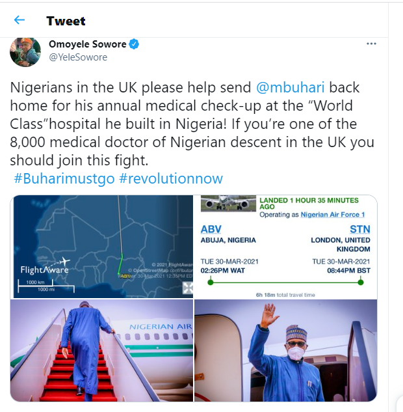The height and width of the screenshot is (412, 403).
Task: Click the ABV marker on flight map
Action: coord(122,275)
